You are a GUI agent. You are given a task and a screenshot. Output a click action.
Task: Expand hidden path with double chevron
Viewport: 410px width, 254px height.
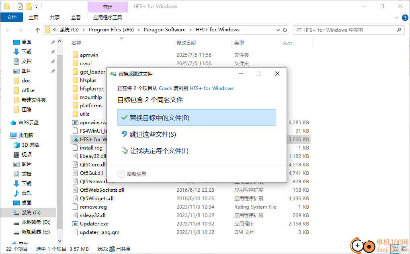(55, 30)
